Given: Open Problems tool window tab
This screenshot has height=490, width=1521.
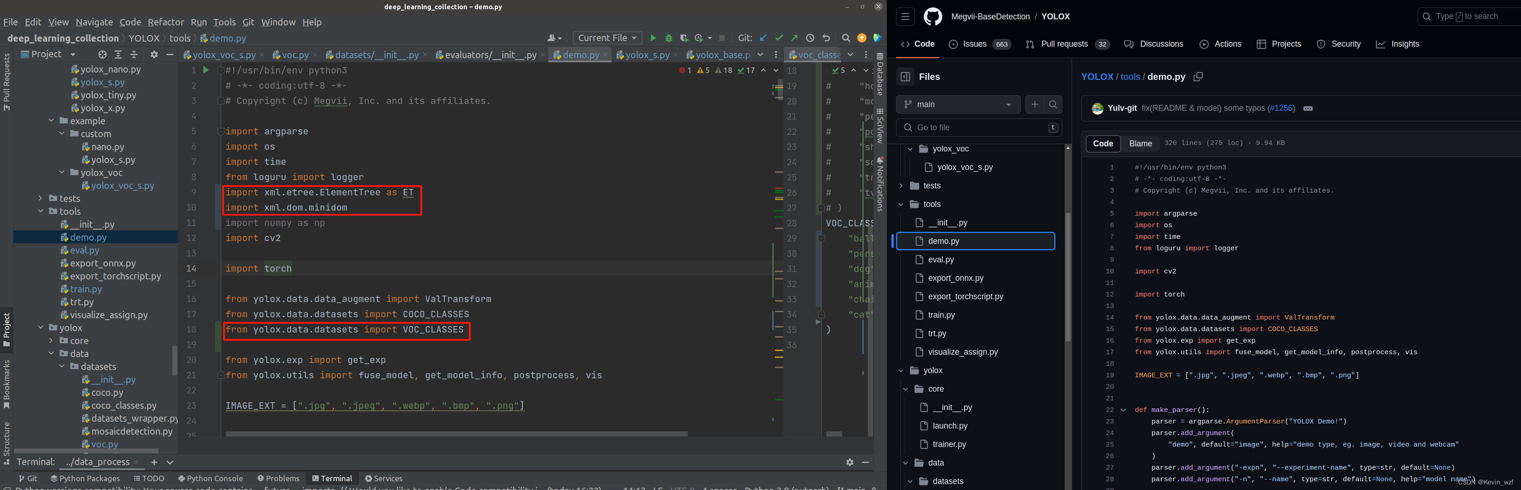Looking at the screenshot, I should tap(278, 478).
